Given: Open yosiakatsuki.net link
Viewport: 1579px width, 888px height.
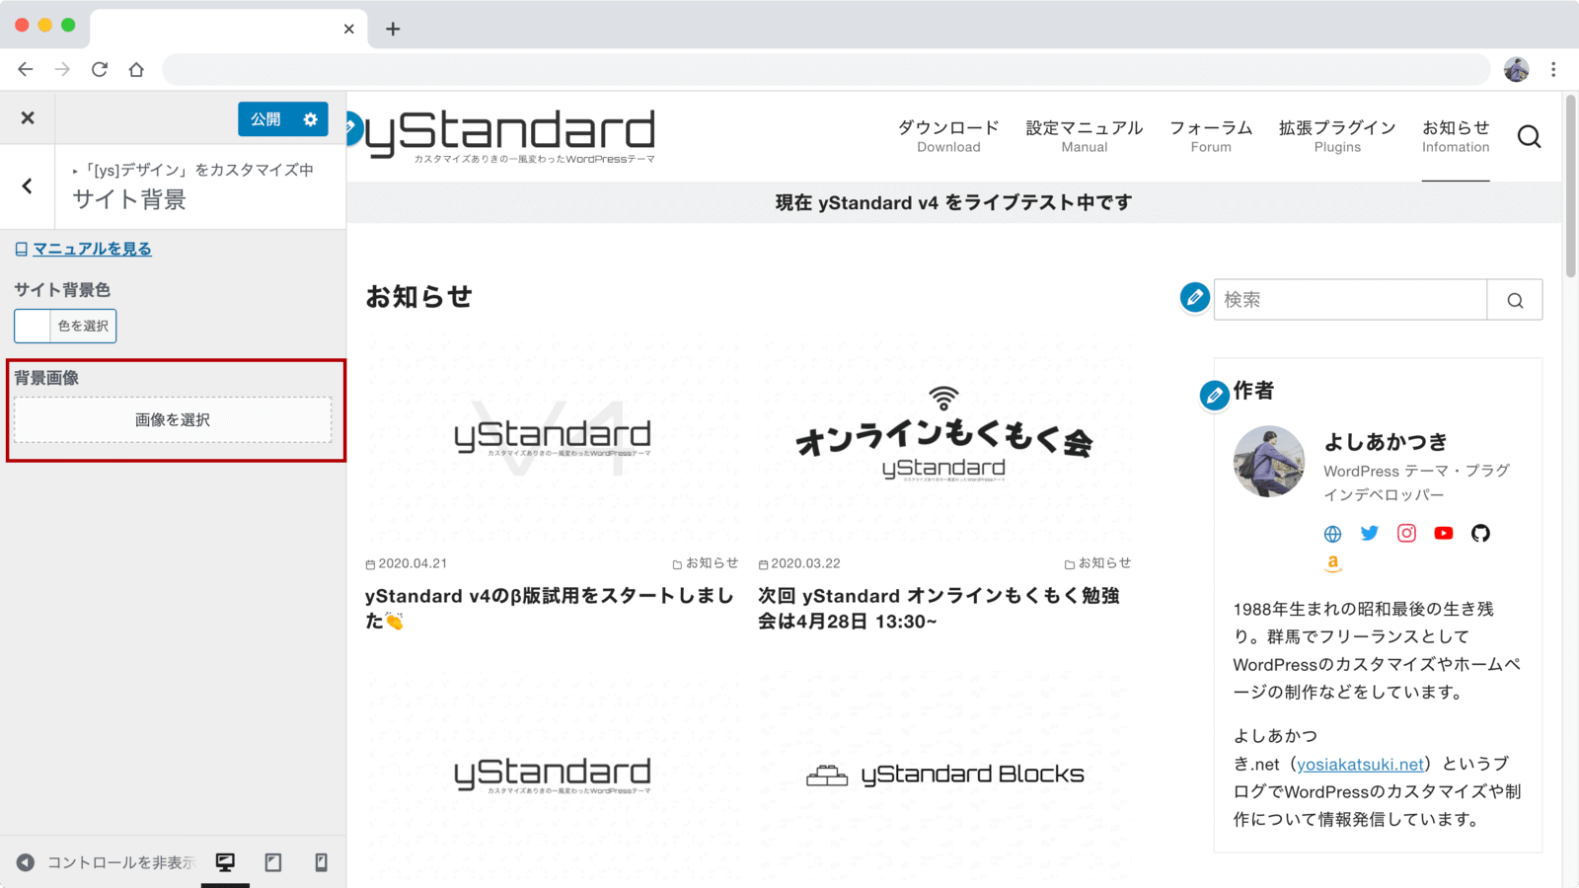Looking at the screenshot, I should click(x=1360, y=765).
